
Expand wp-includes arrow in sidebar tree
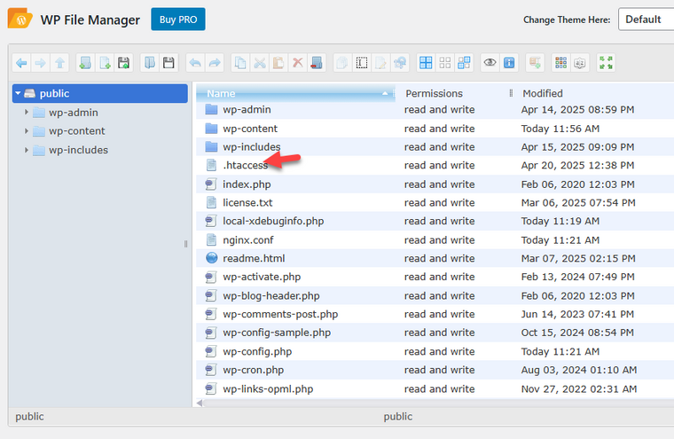27,150
